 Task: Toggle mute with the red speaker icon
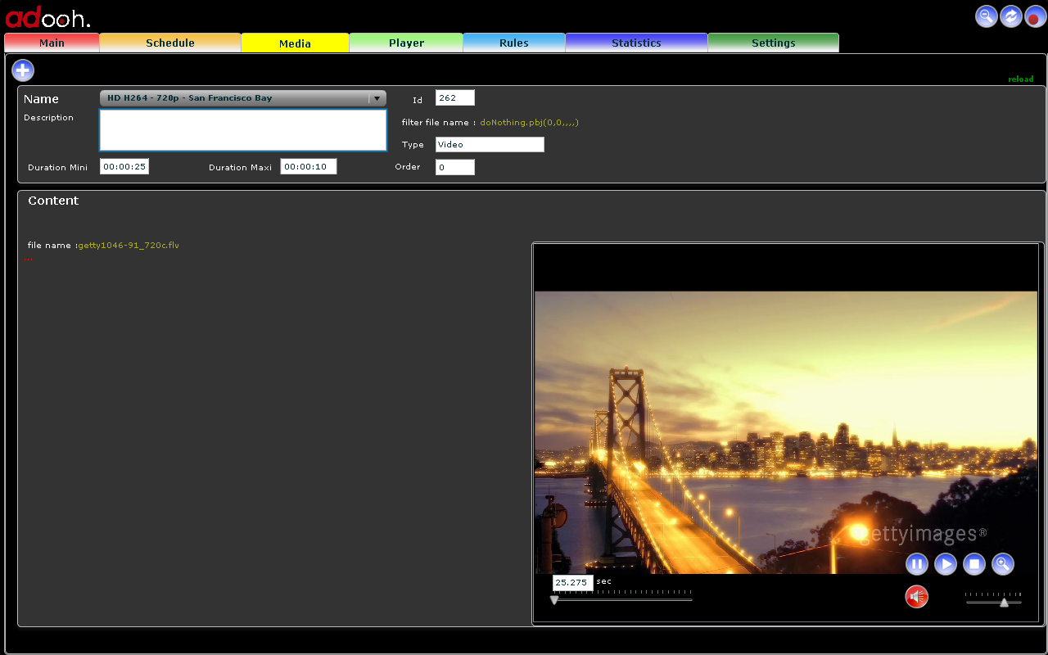pyautogui.click(x=917, y=597)
